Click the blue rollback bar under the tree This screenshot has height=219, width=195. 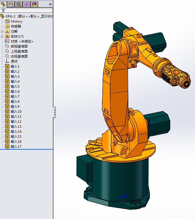coord(26,149)
